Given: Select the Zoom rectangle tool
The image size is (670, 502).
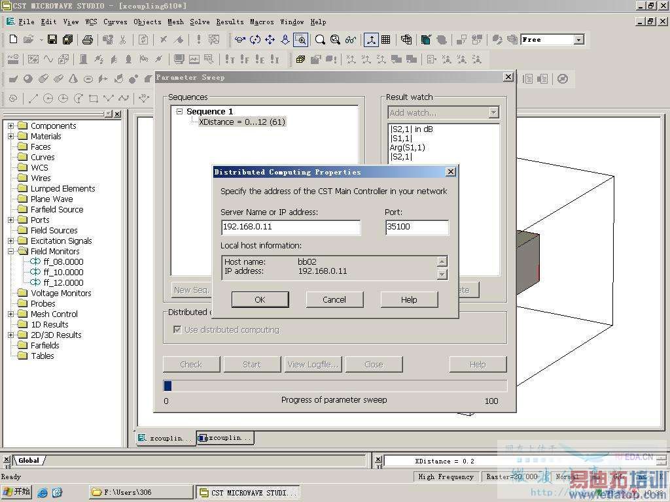Looking at the screenshot, I should 301,39.
